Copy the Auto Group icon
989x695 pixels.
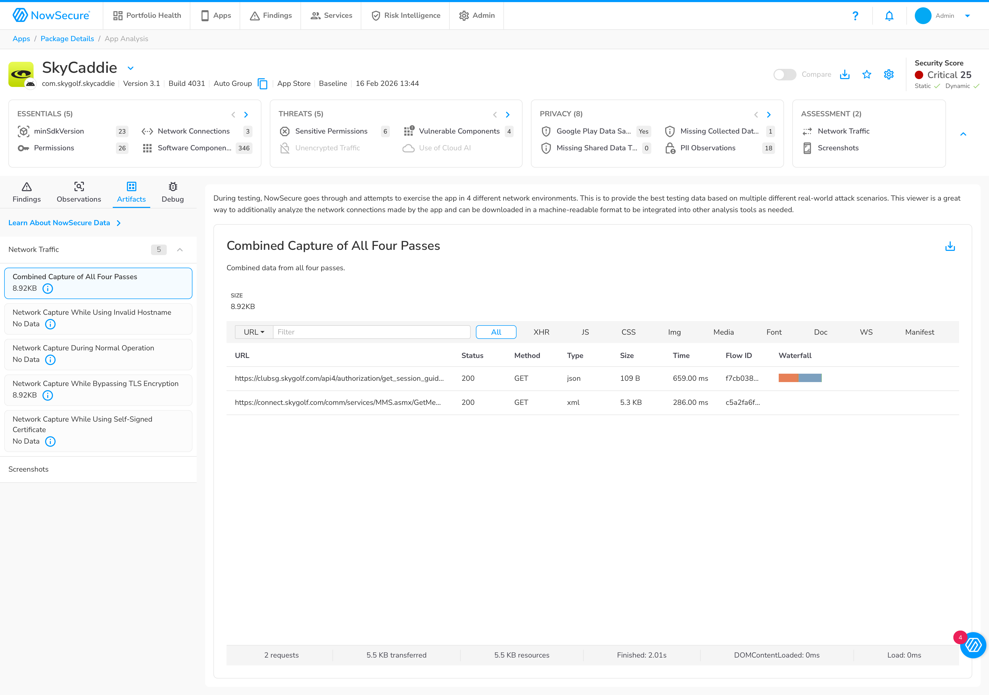click(262, 84)
